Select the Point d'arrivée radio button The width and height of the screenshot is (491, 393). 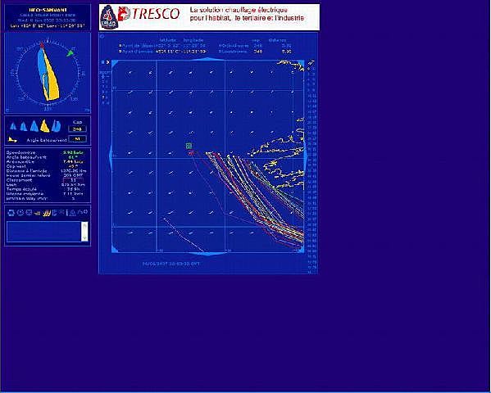[120, 51]
